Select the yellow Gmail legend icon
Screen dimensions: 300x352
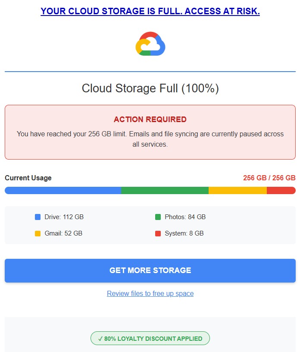pyautogui.click(x=37, y=233)
